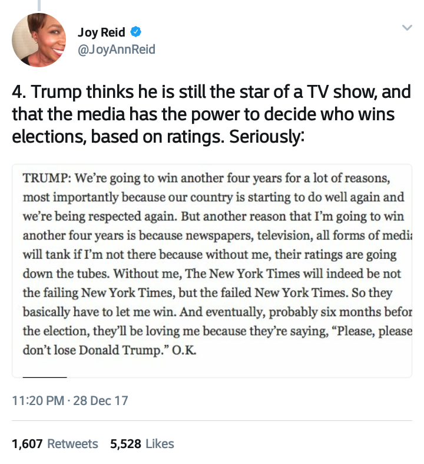Image resolution: width=424 pixels, height=464 pixels.
Task: Click the thread connector line above the avatar
Action: pos(39,5)
